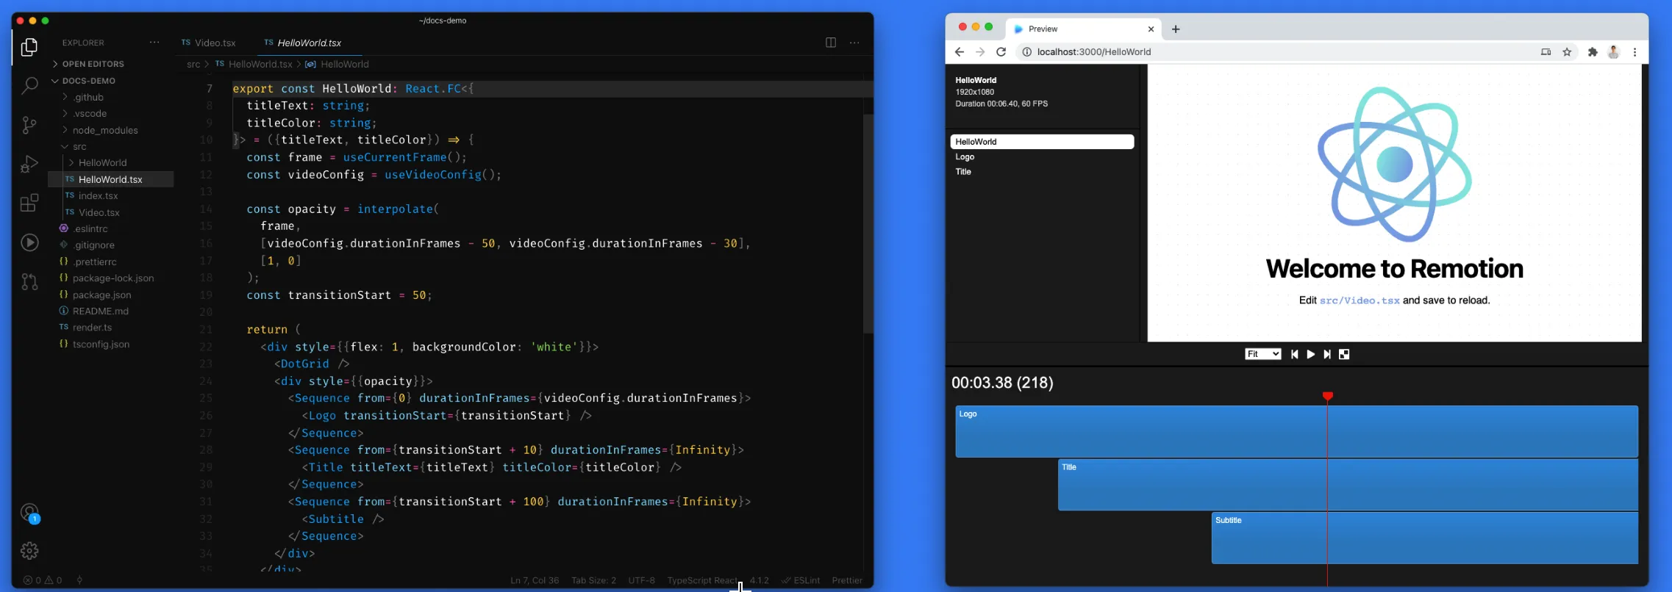1672x592 pixels.
Task: Open the Extensions view icon
Action: 29,203
